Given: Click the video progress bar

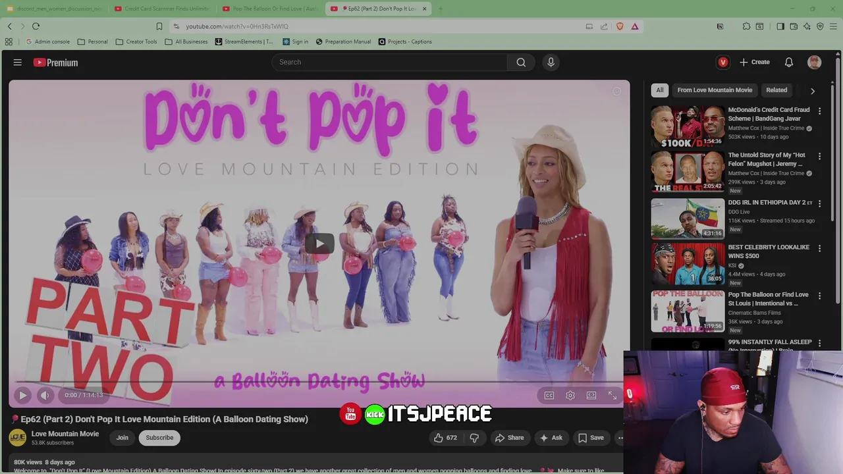Looking at the screenshot, I should (319, 382).
